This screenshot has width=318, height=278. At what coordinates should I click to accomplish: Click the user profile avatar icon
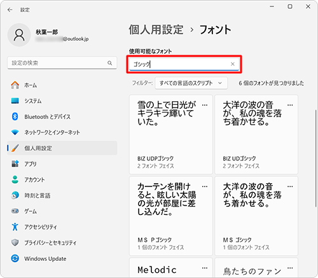pos(19,35)
